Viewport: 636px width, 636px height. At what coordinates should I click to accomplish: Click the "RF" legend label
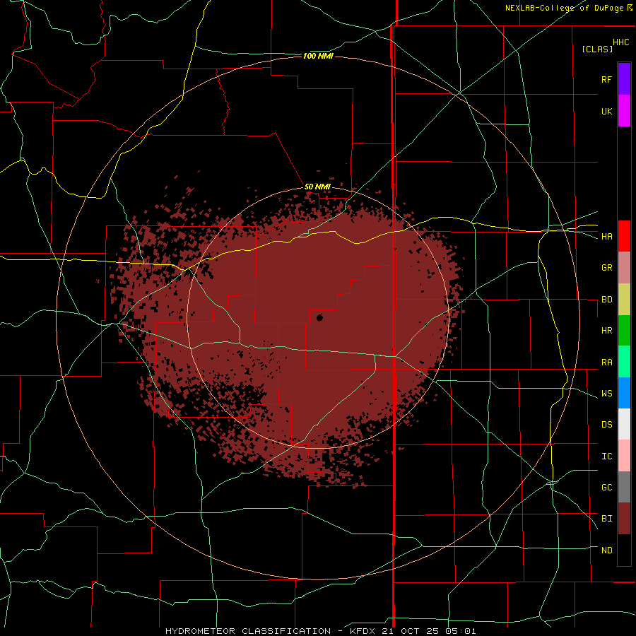(x=606, y=79)
